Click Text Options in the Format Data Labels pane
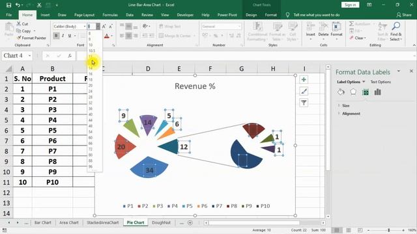Screen dimensions: 417x234 tap(381, 82)
